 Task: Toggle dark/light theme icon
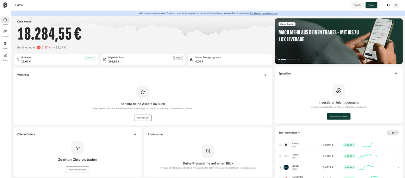pyautogui.click(x=388, y=5)
